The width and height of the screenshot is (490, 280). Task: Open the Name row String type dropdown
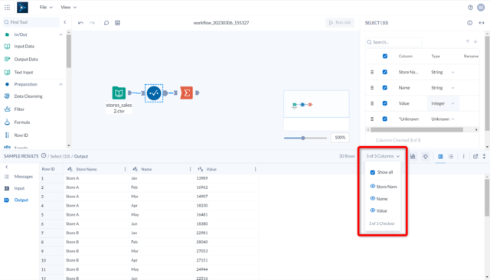click(x=443, y=88)
